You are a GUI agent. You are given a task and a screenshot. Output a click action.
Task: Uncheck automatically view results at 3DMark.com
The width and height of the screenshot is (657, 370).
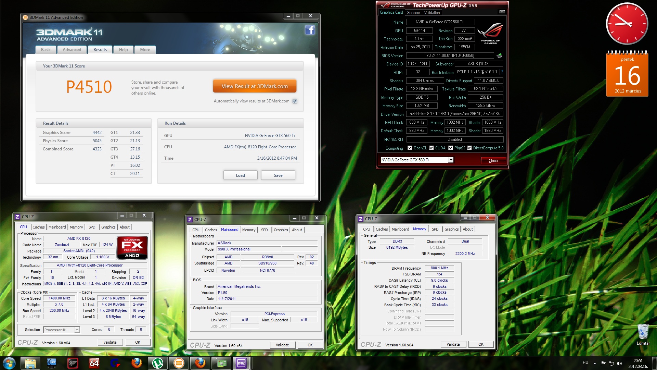tap(295, 101)
